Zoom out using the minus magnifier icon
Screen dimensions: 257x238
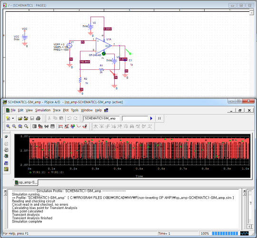click(14, 126)
